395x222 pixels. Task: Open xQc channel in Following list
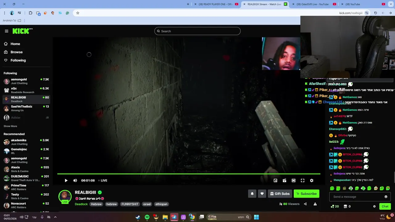tap(26, 90)
